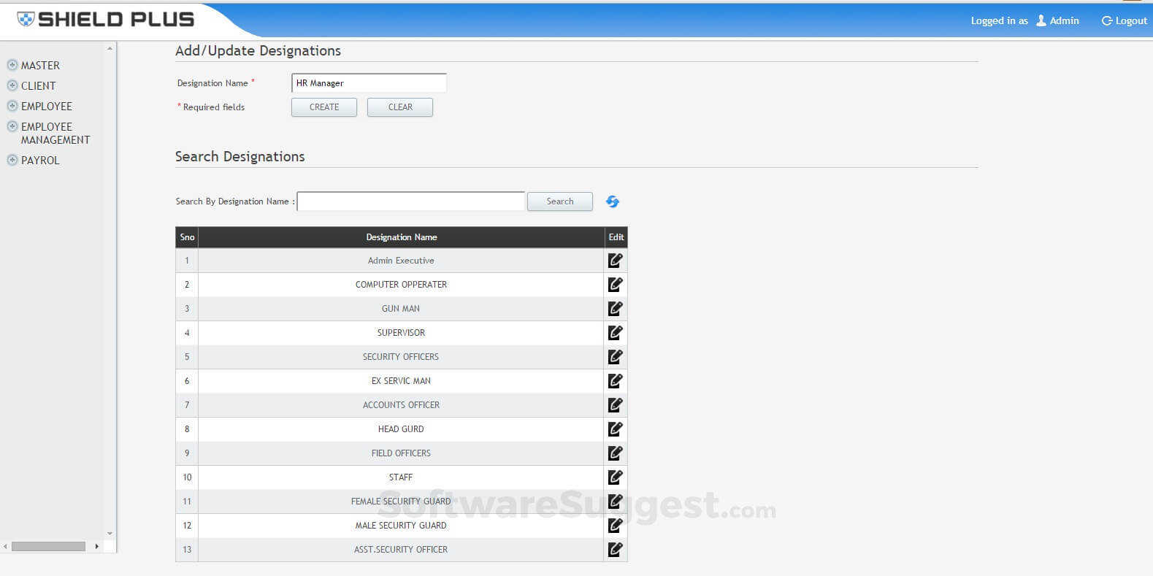Viewport: 1153px width, 576px height.
Task: Focus the Designation Name input field
Action: [x=369, y=83]
